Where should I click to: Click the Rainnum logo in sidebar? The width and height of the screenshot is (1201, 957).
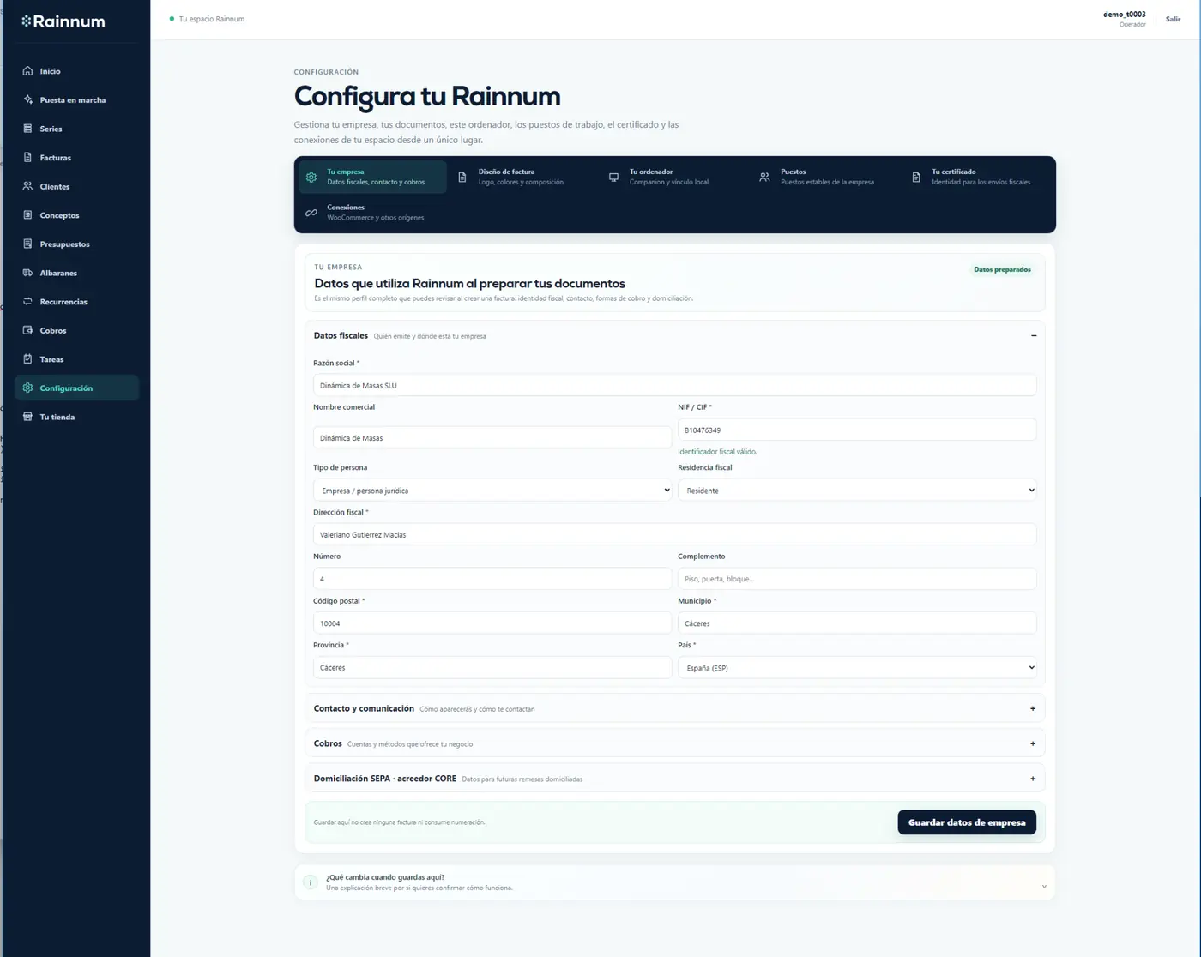[63, 21]
